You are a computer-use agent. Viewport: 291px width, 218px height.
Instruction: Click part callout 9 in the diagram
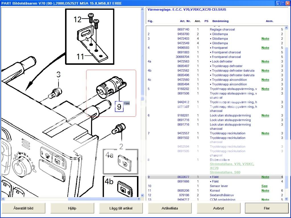[119, 107]
